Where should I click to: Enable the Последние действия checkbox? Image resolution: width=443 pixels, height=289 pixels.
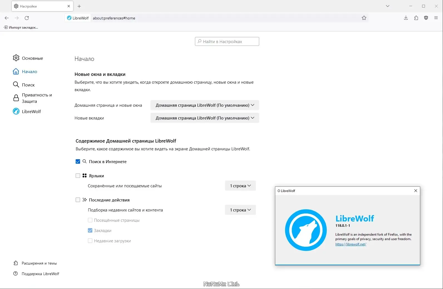click(x=78, y=200)
